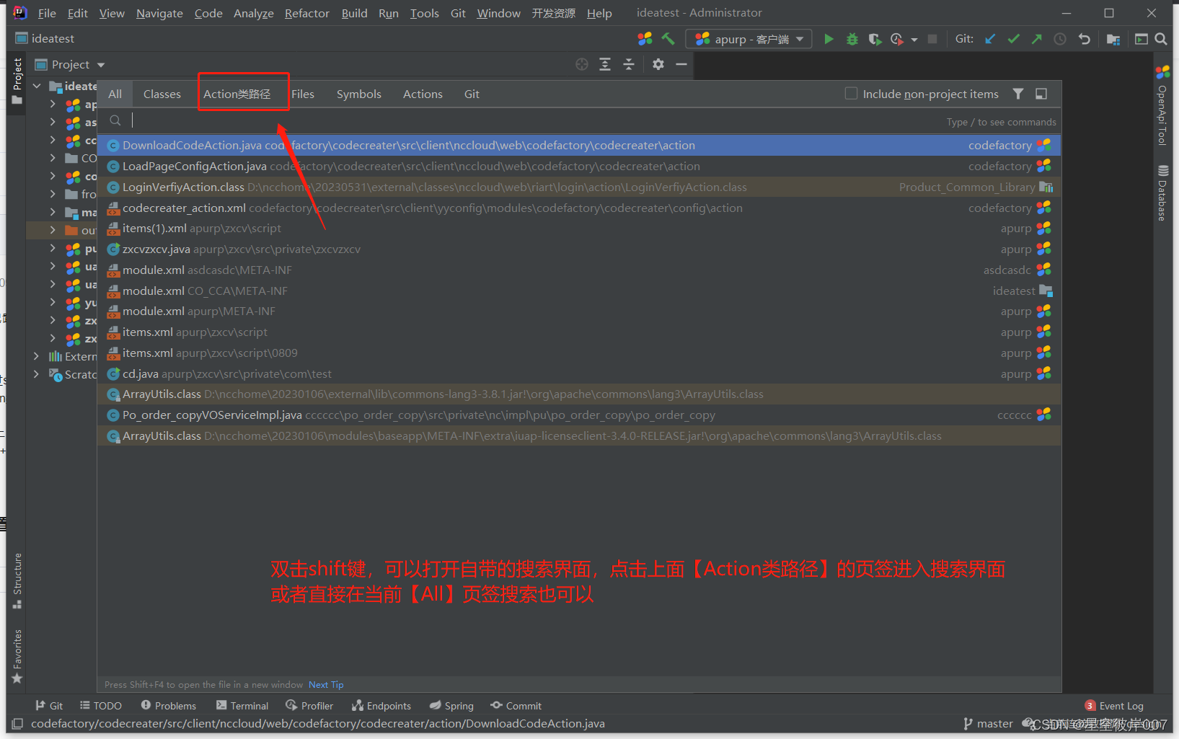The width and height of the screenshot is (1179, 739).
Task: Rollback changes with the undo arrow icon
Action: pos(1084,39)
